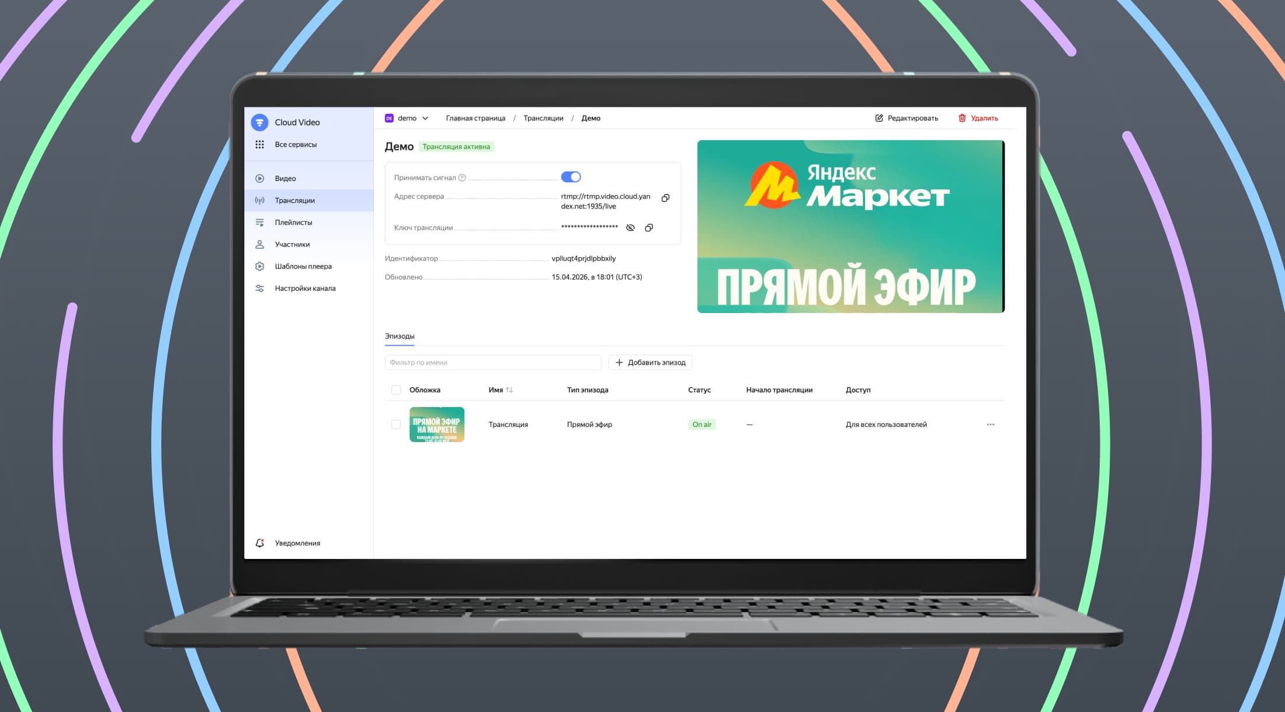Open the Все сервисы grid icon
This screenshot has height=712, width=1285.
260,144
